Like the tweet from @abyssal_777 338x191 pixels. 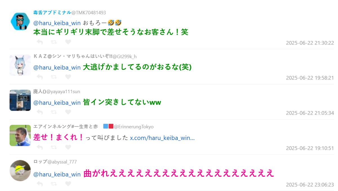(x=68, y=184)
